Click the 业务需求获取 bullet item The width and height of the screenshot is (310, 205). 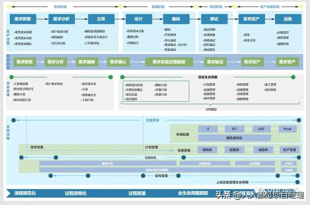[x=23, y=32]
